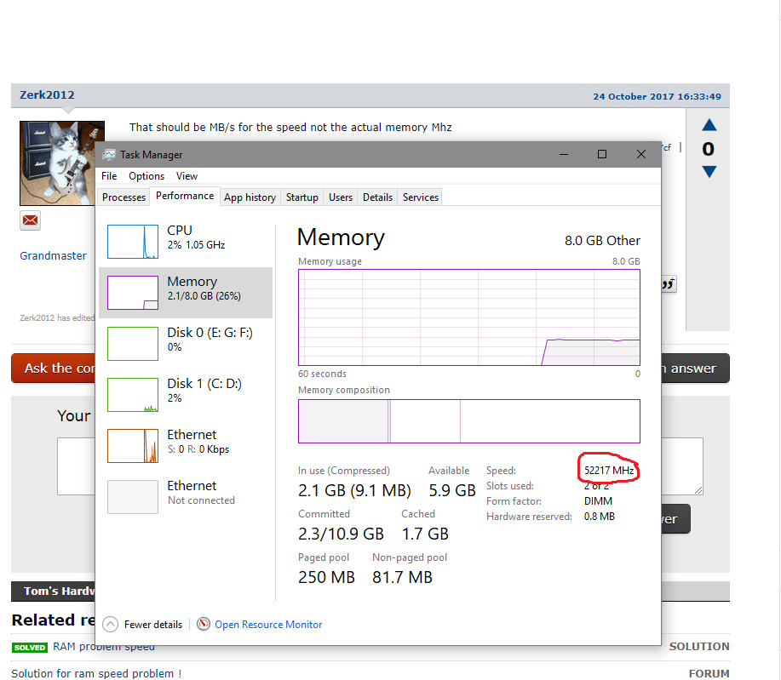Open the File menu
This screenshot has height=680, width=781.
[x=108, y=175]
